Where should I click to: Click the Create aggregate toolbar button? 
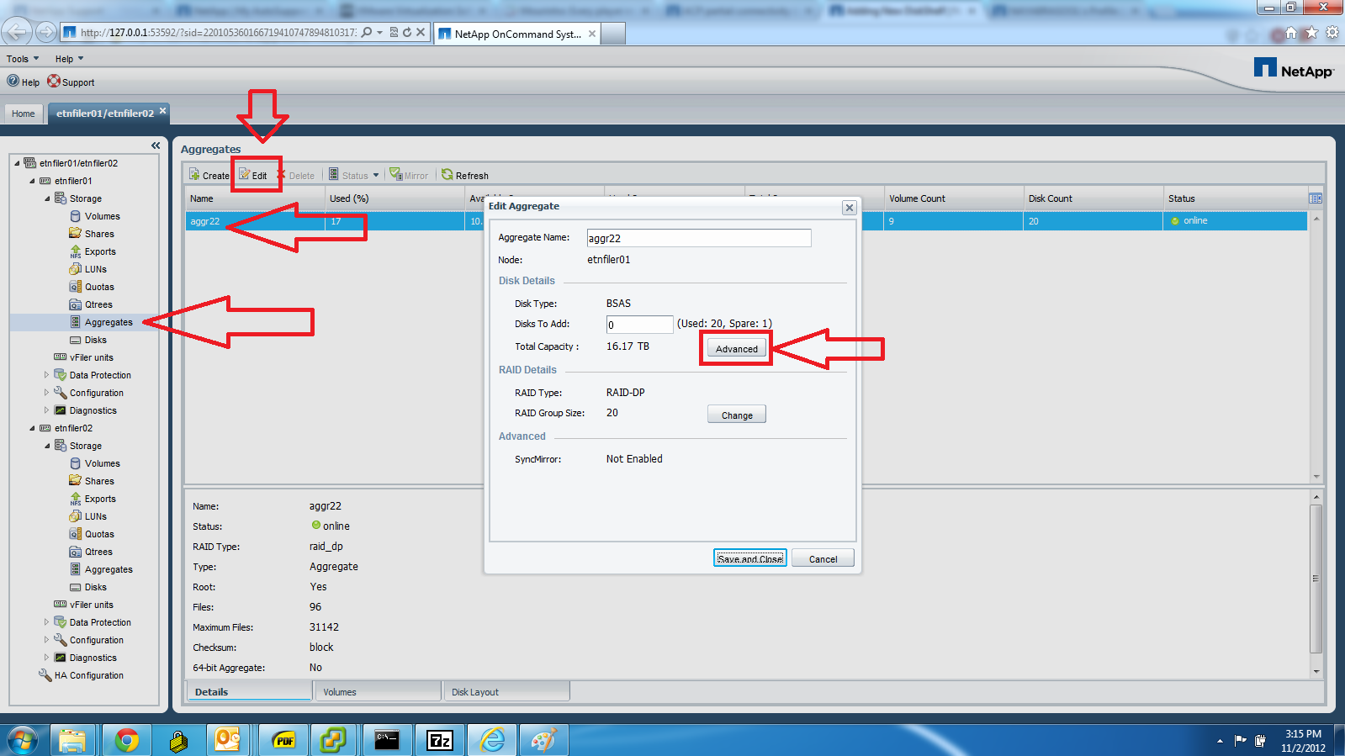pos(209,175)
